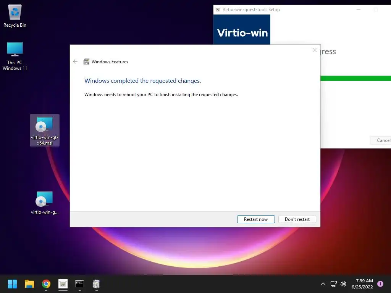Switch to Virtio setup taskbar item
The image size is (391, 293).
coord(63,284)
